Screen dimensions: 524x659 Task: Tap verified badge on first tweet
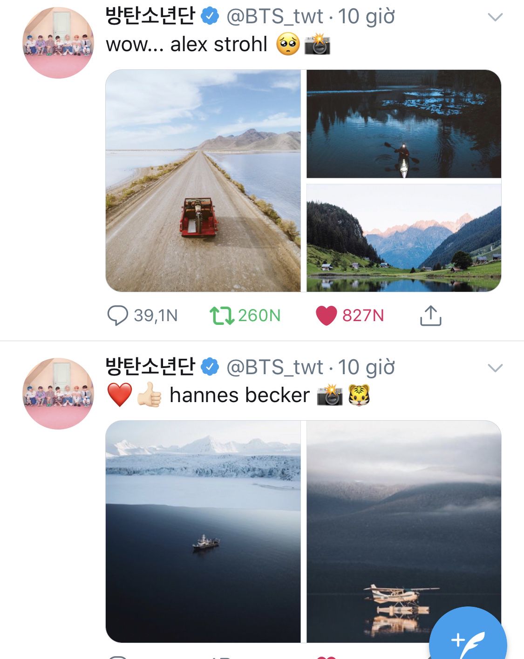click(x=210, y=17)
